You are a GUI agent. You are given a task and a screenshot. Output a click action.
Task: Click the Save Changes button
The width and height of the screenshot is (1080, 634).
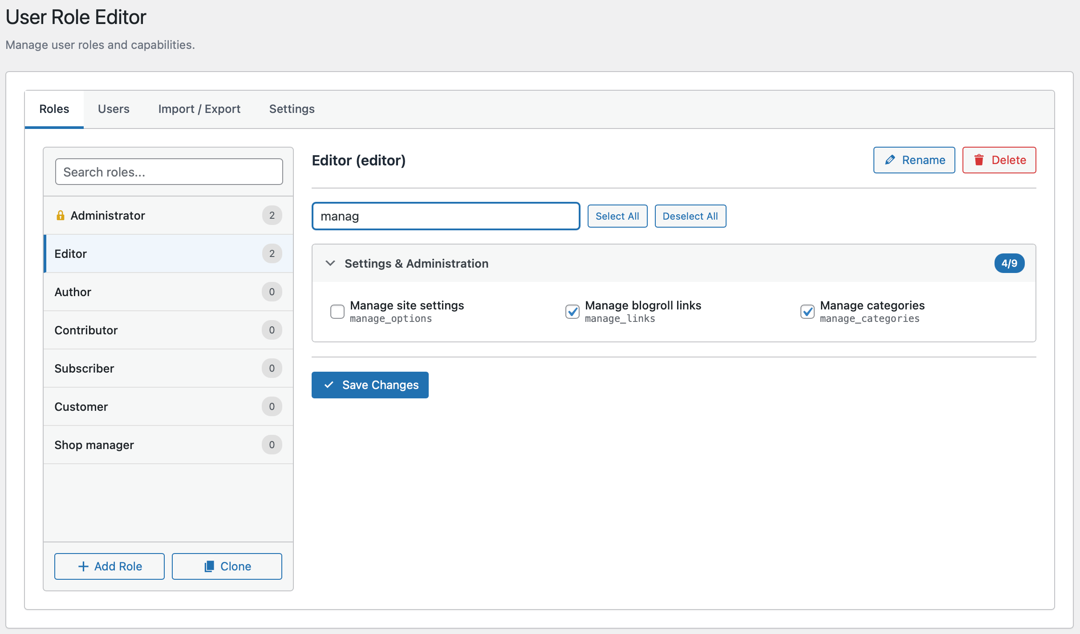click(x=370, y=385)
